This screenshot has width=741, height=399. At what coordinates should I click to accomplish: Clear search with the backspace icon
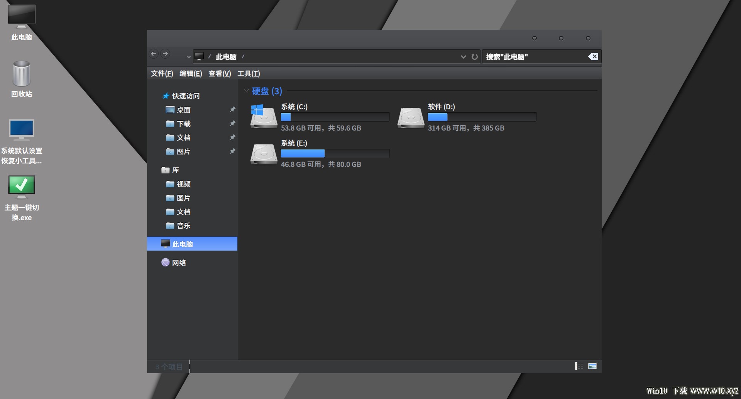tap(593, 57)
